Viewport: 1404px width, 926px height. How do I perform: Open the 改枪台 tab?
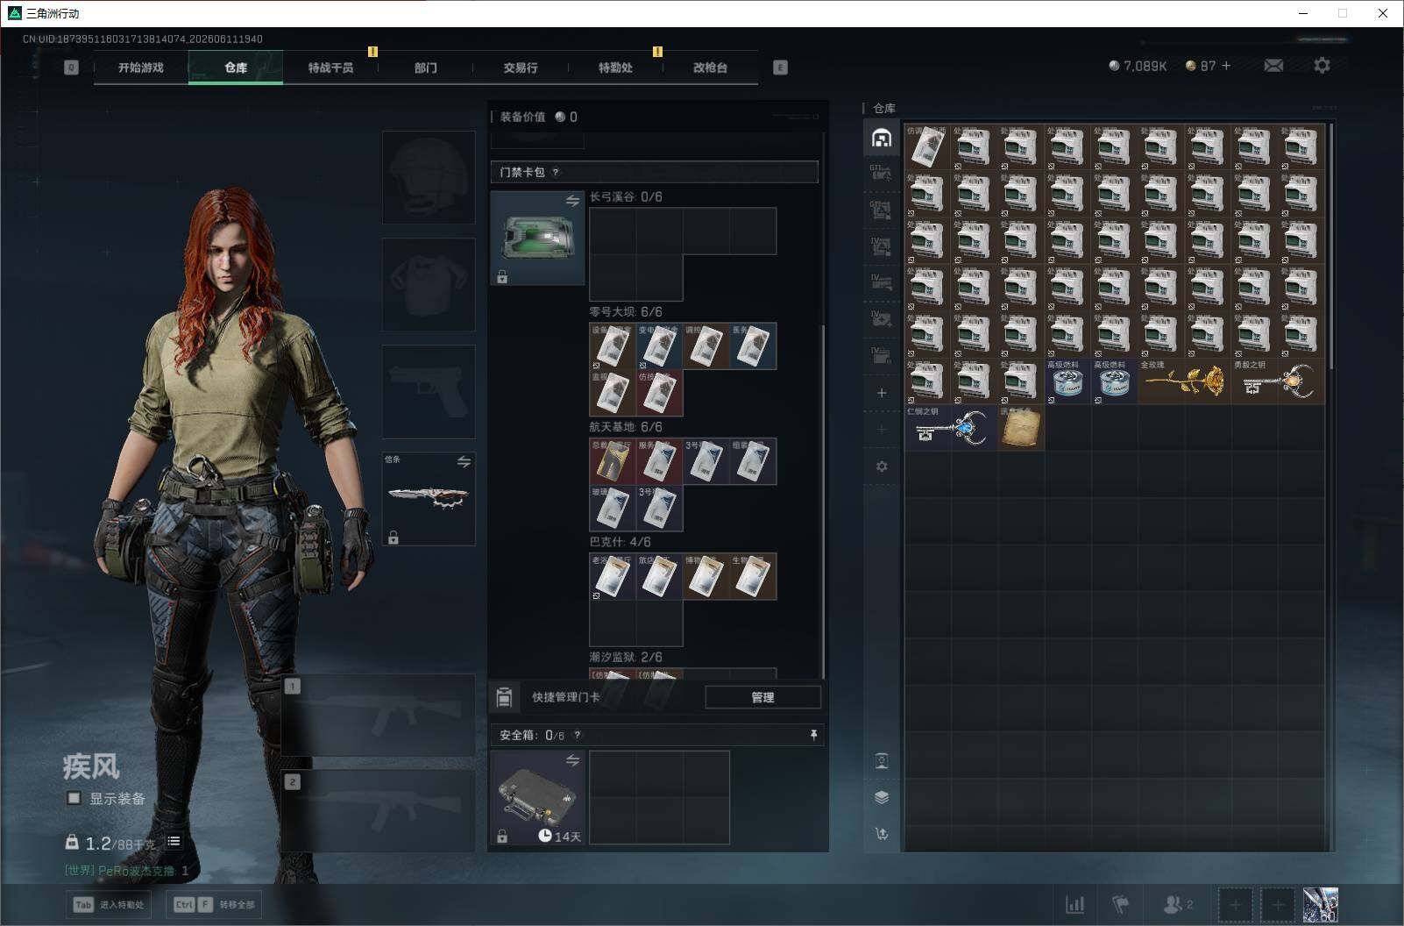tap(710, 68)
